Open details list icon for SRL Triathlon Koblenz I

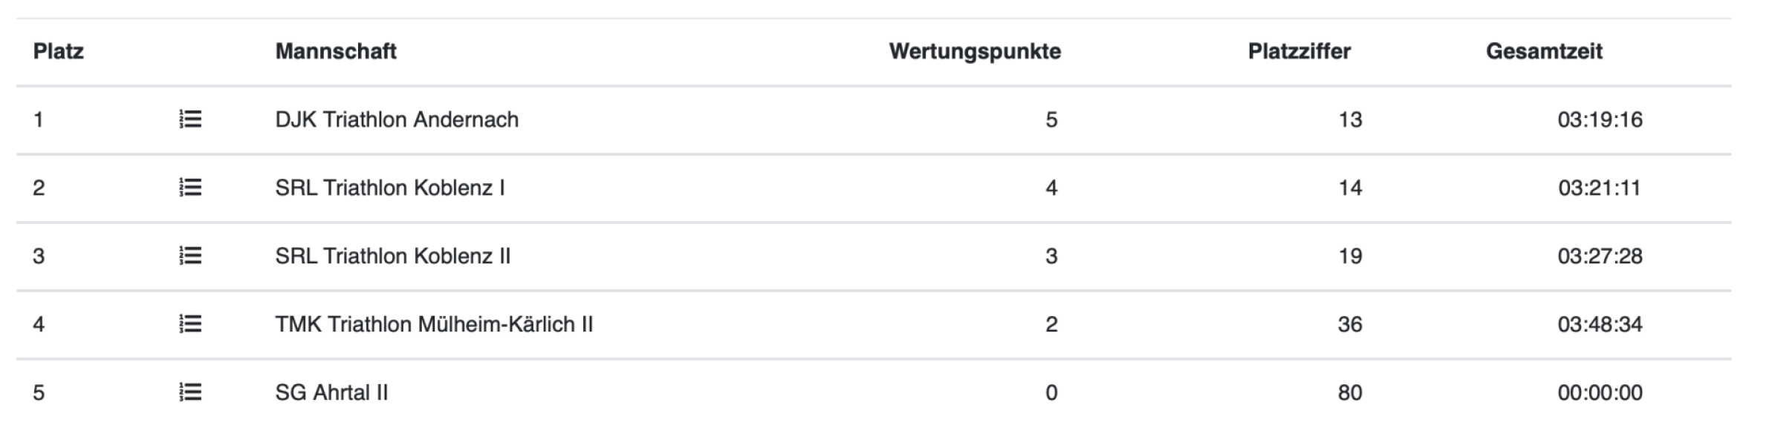(190, 188)
